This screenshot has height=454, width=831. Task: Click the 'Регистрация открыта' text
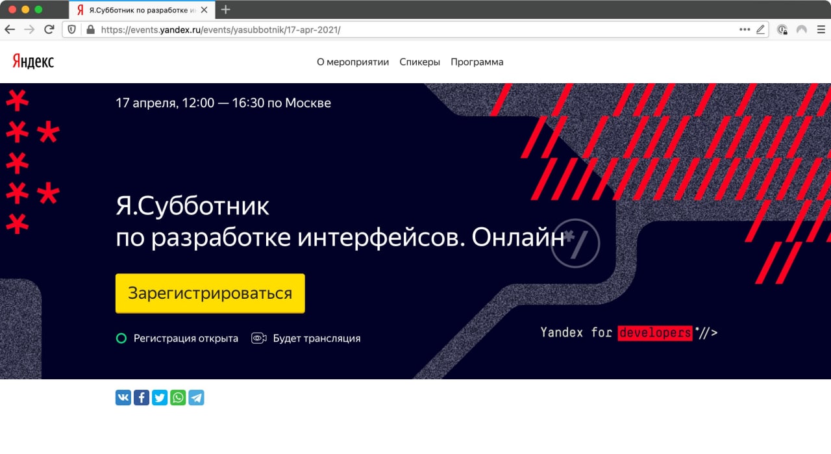coord(186,338)
